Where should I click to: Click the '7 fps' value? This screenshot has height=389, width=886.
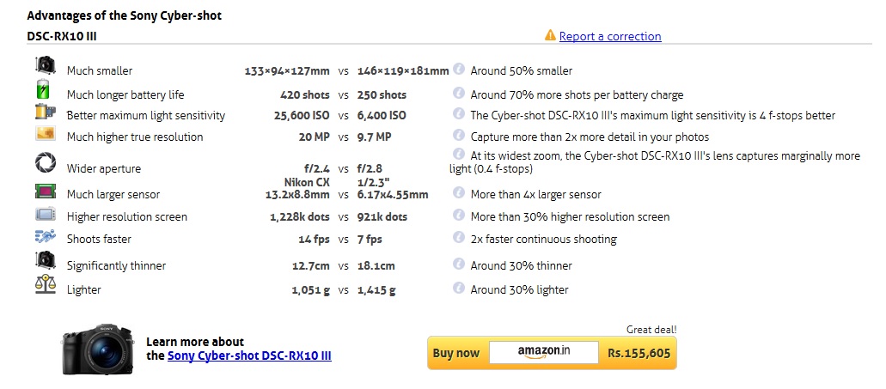[370, 240]
